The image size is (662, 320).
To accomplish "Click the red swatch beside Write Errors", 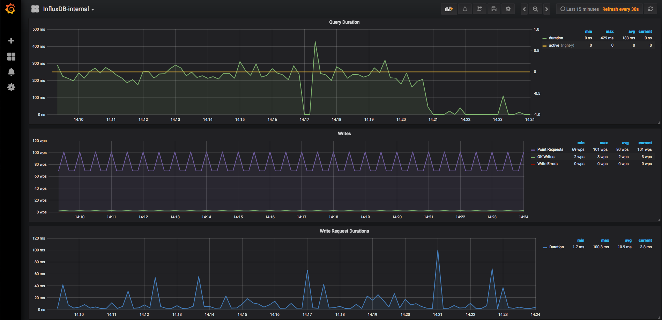I will pyautogui.click(x=533, y=164).
